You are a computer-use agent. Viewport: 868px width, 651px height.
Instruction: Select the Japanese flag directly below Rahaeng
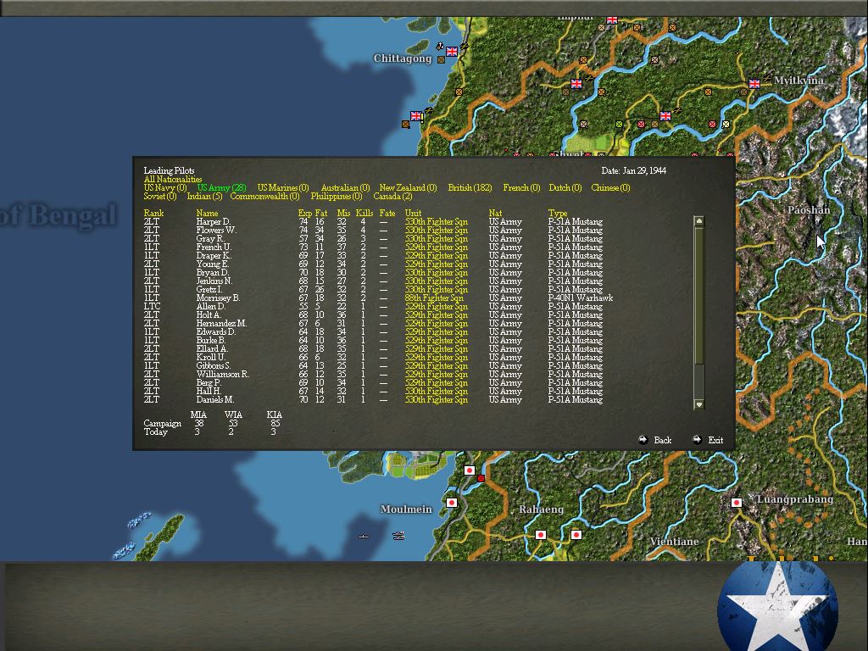[540, 535]
